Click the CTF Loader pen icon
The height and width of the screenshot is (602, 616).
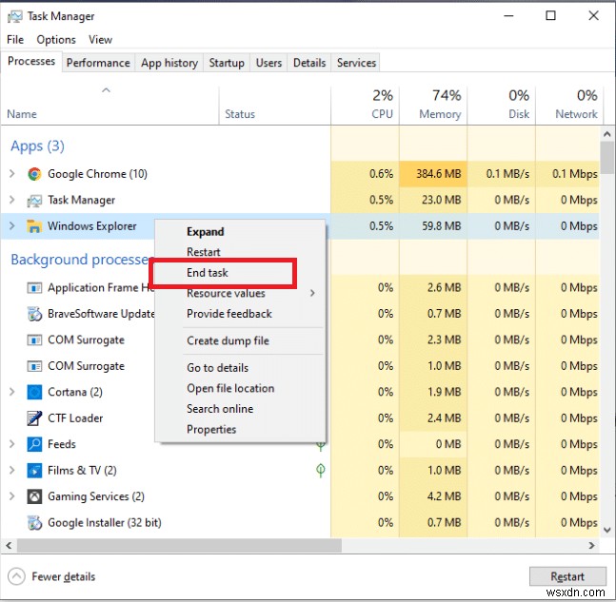point(34,418)
